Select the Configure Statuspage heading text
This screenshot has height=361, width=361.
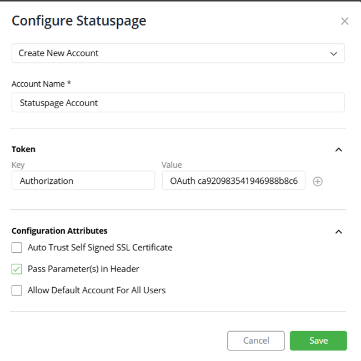(79, 21)
